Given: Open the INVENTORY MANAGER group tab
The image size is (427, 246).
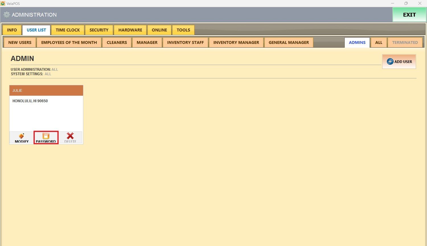Looking at the screenshot, I should (x=236, y=42).
